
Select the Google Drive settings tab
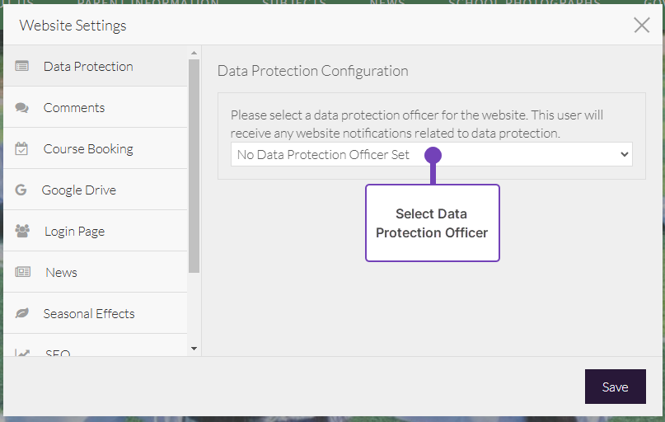tap(79, 190)
